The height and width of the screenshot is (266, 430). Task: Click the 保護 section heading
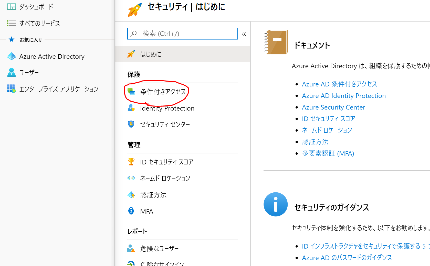[134, 74]
